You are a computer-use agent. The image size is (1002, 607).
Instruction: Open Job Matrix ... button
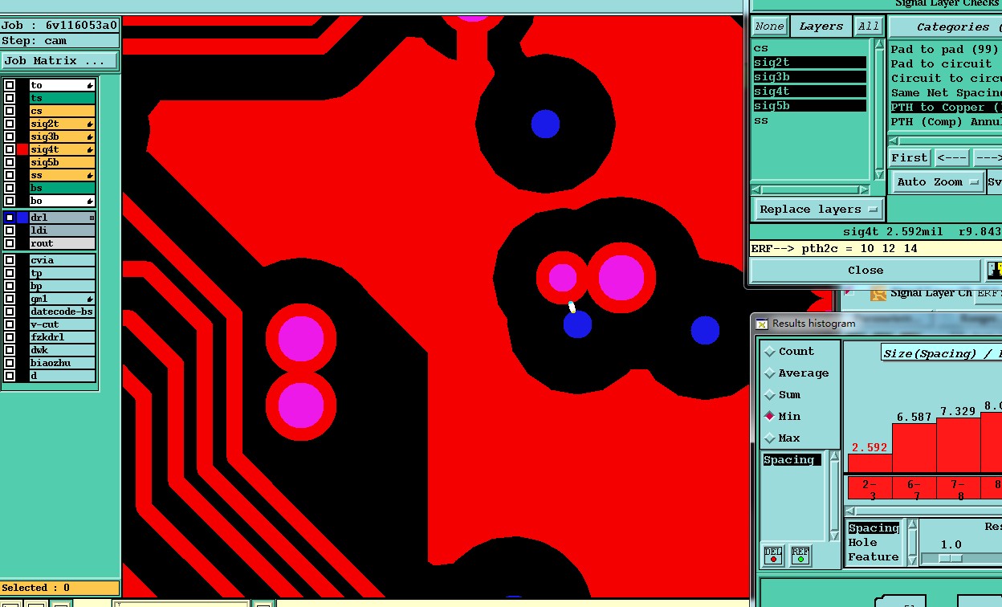pyautogui.click(x=59, y=61)
